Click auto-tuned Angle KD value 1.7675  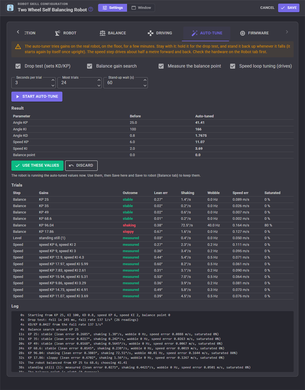tap(201, 136)
